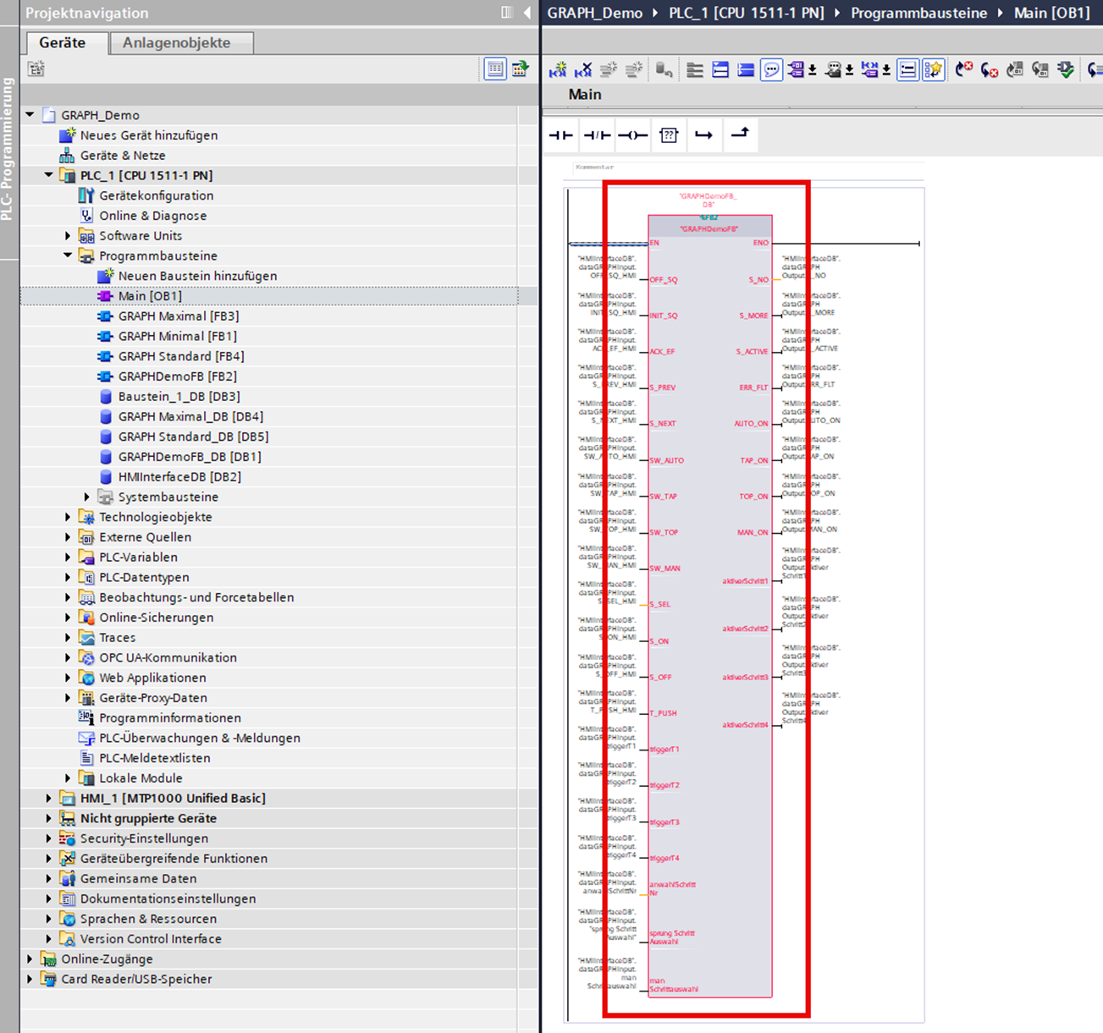
Task: Toggle favorites display in editor toolbar
Action: pos(934,70)
